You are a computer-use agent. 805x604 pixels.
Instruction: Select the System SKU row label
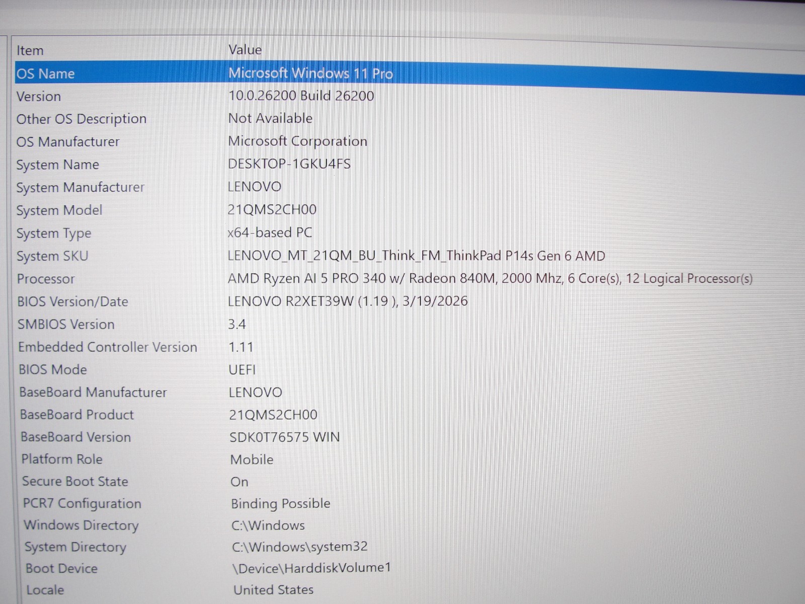pos(52,256)
